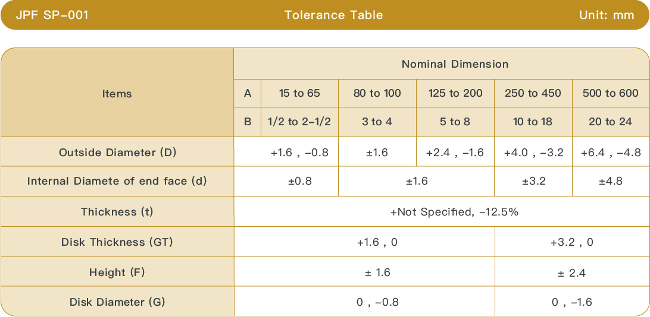Image resolution: width=650 pixels, height=317 pixels.
Task: Click the 250 to 450 header cell
Action: click(x=533, y=93)
